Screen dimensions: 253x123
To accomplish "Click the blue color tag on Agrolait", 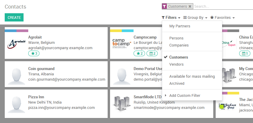I will (x=11, y=31).
